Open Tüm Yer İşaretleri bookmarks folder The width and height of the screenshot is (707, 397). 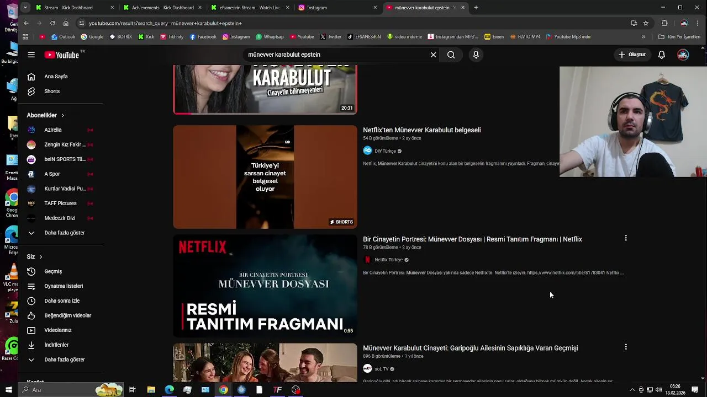(x=679, y=37)
